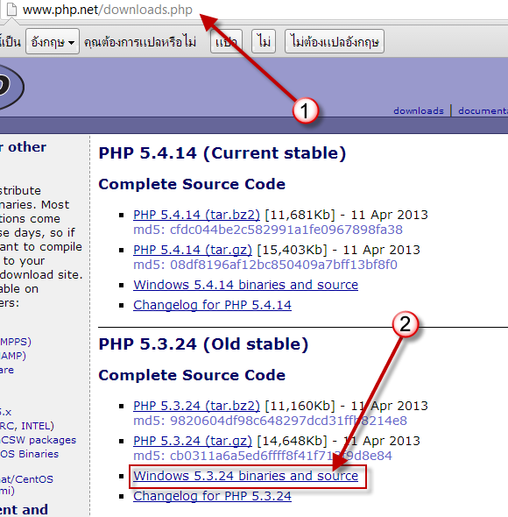The width and height of the screenshot is (508, 517).
Task: Open the documentation header link
Action: pyautogui.click(x=483, y=110)
